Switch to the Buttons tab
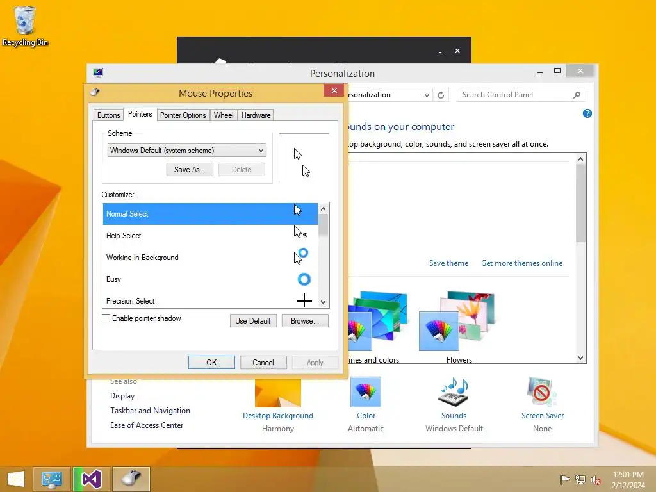 pos(108,115)
